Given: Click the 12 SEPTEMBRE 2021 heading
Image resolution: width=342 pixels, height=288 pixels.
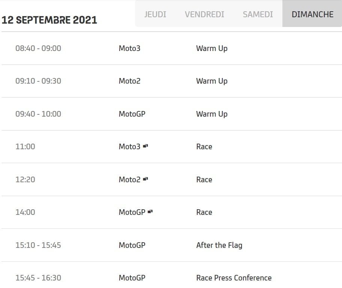Looking at the screenshot, I should point(49,20).
